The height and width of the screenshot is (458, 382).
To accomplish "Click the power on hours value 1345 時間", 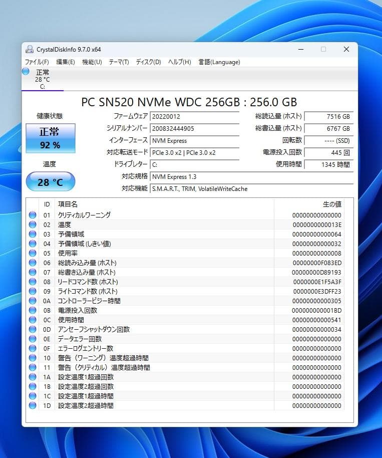I will click(329, 164).
